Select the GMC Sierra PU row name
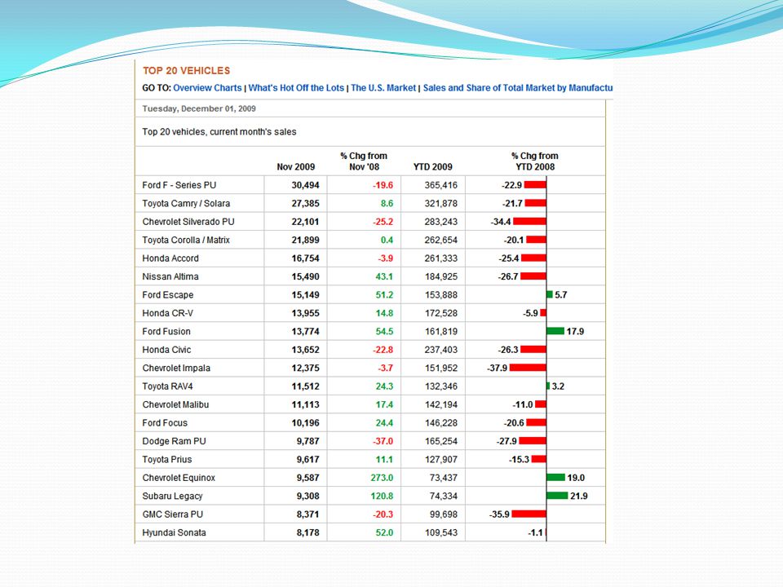 point(173,514)
